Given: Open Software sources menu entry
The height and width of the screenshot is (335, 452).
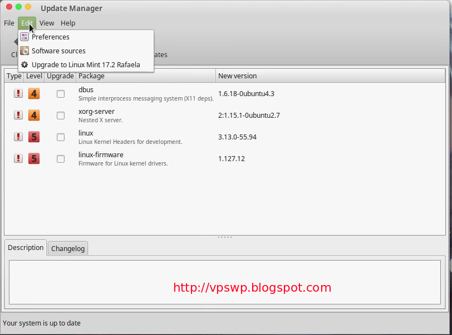Looking at the screenshot, I should [86, 51].
